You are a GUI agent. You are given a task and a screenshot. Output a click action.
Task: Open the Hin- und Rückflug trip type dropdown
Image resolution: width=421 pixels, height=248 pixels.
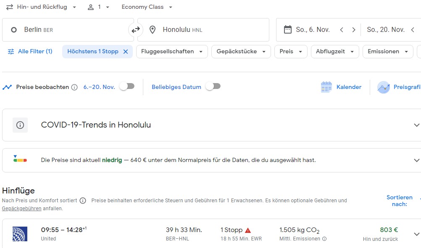coord(41,7)
